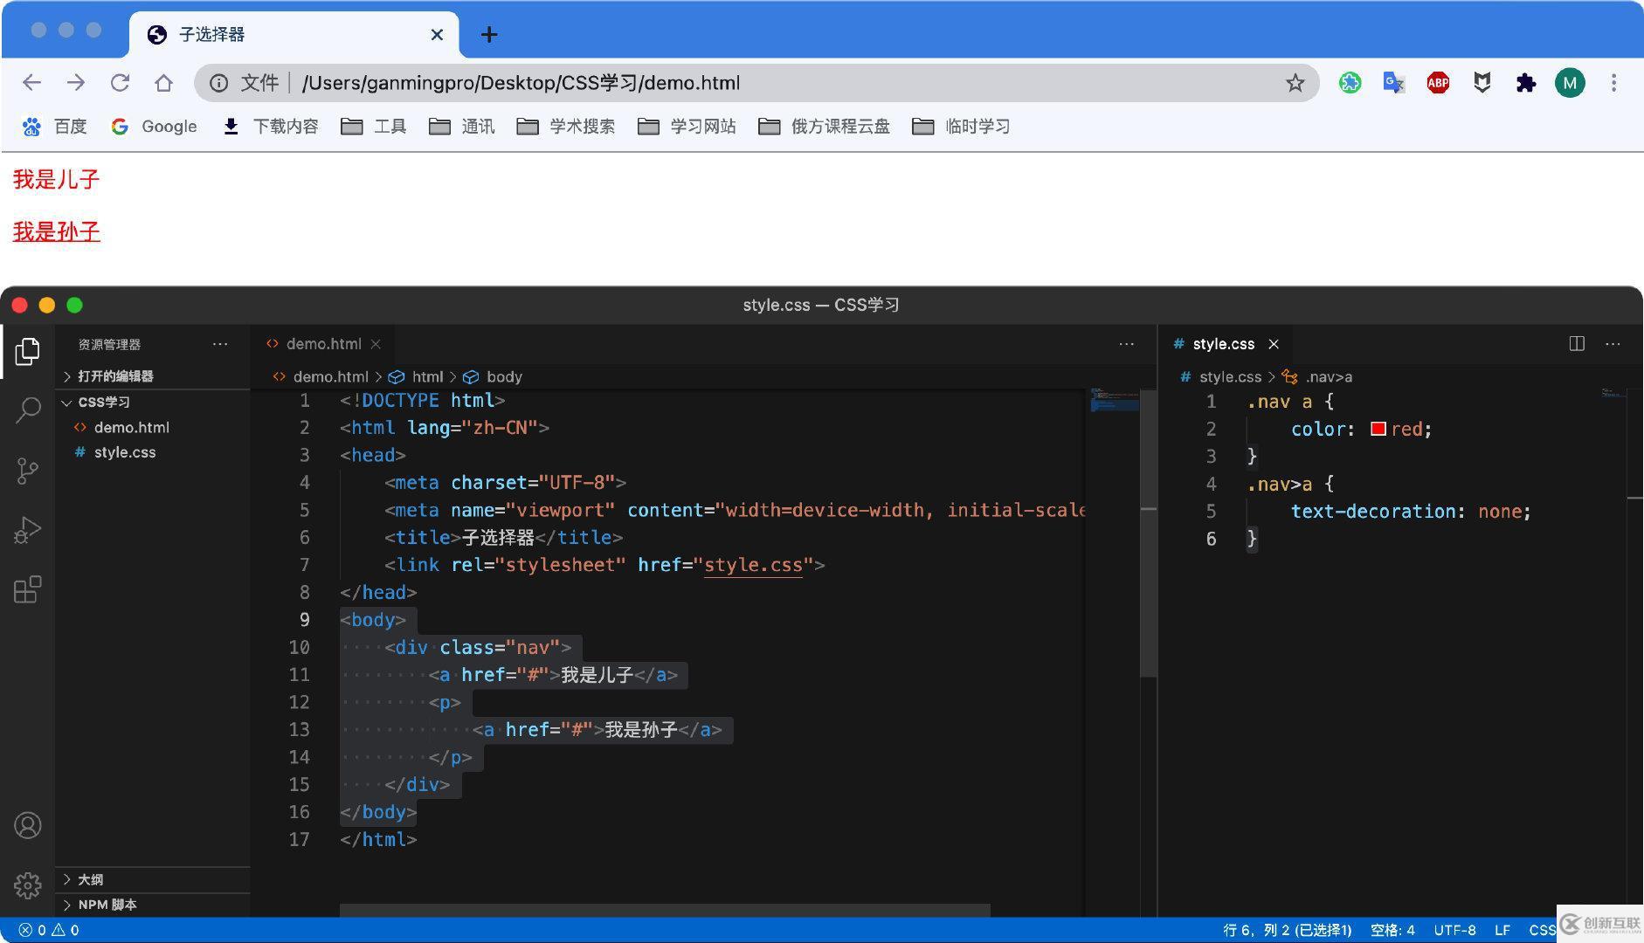This screenshot has height=943, width=1644.
Task: Open the Chrome home page button
Action: 163,83
